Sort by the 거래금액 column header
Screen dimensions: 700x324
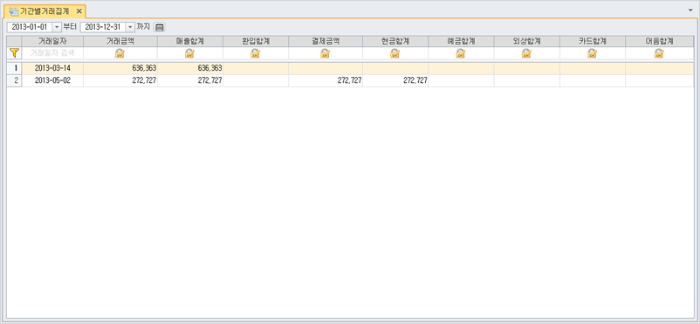(120, 42)
